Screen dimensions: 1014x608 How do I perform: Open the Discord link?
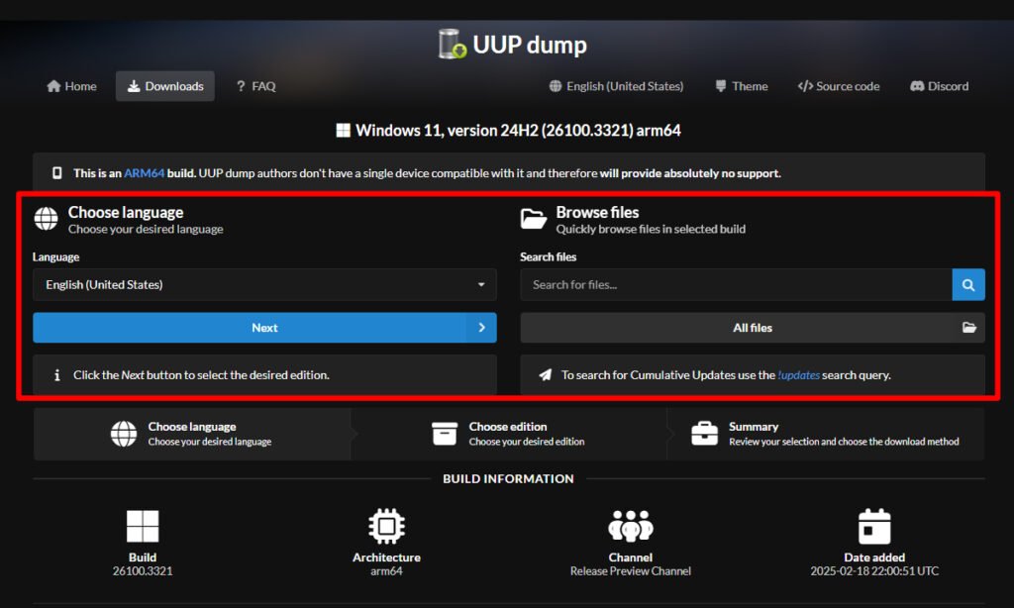[x=939, y=86]
